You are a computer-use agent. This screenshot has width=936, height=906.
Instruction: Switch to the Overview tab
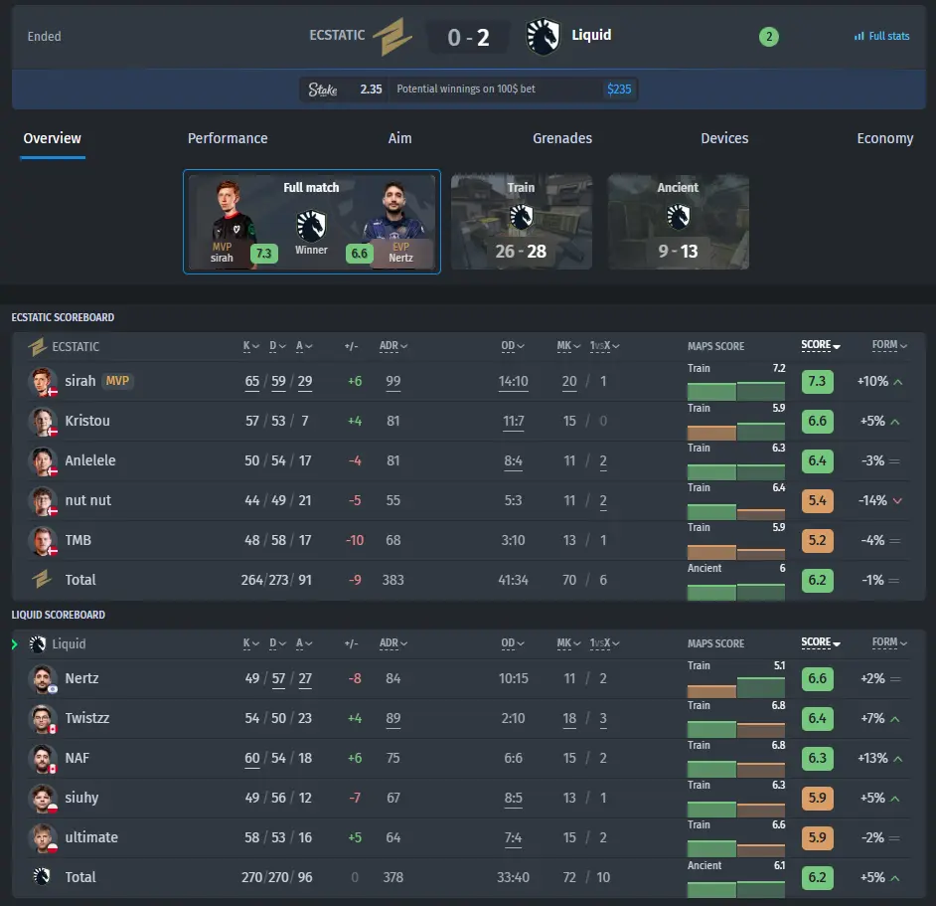pos(52,138)
